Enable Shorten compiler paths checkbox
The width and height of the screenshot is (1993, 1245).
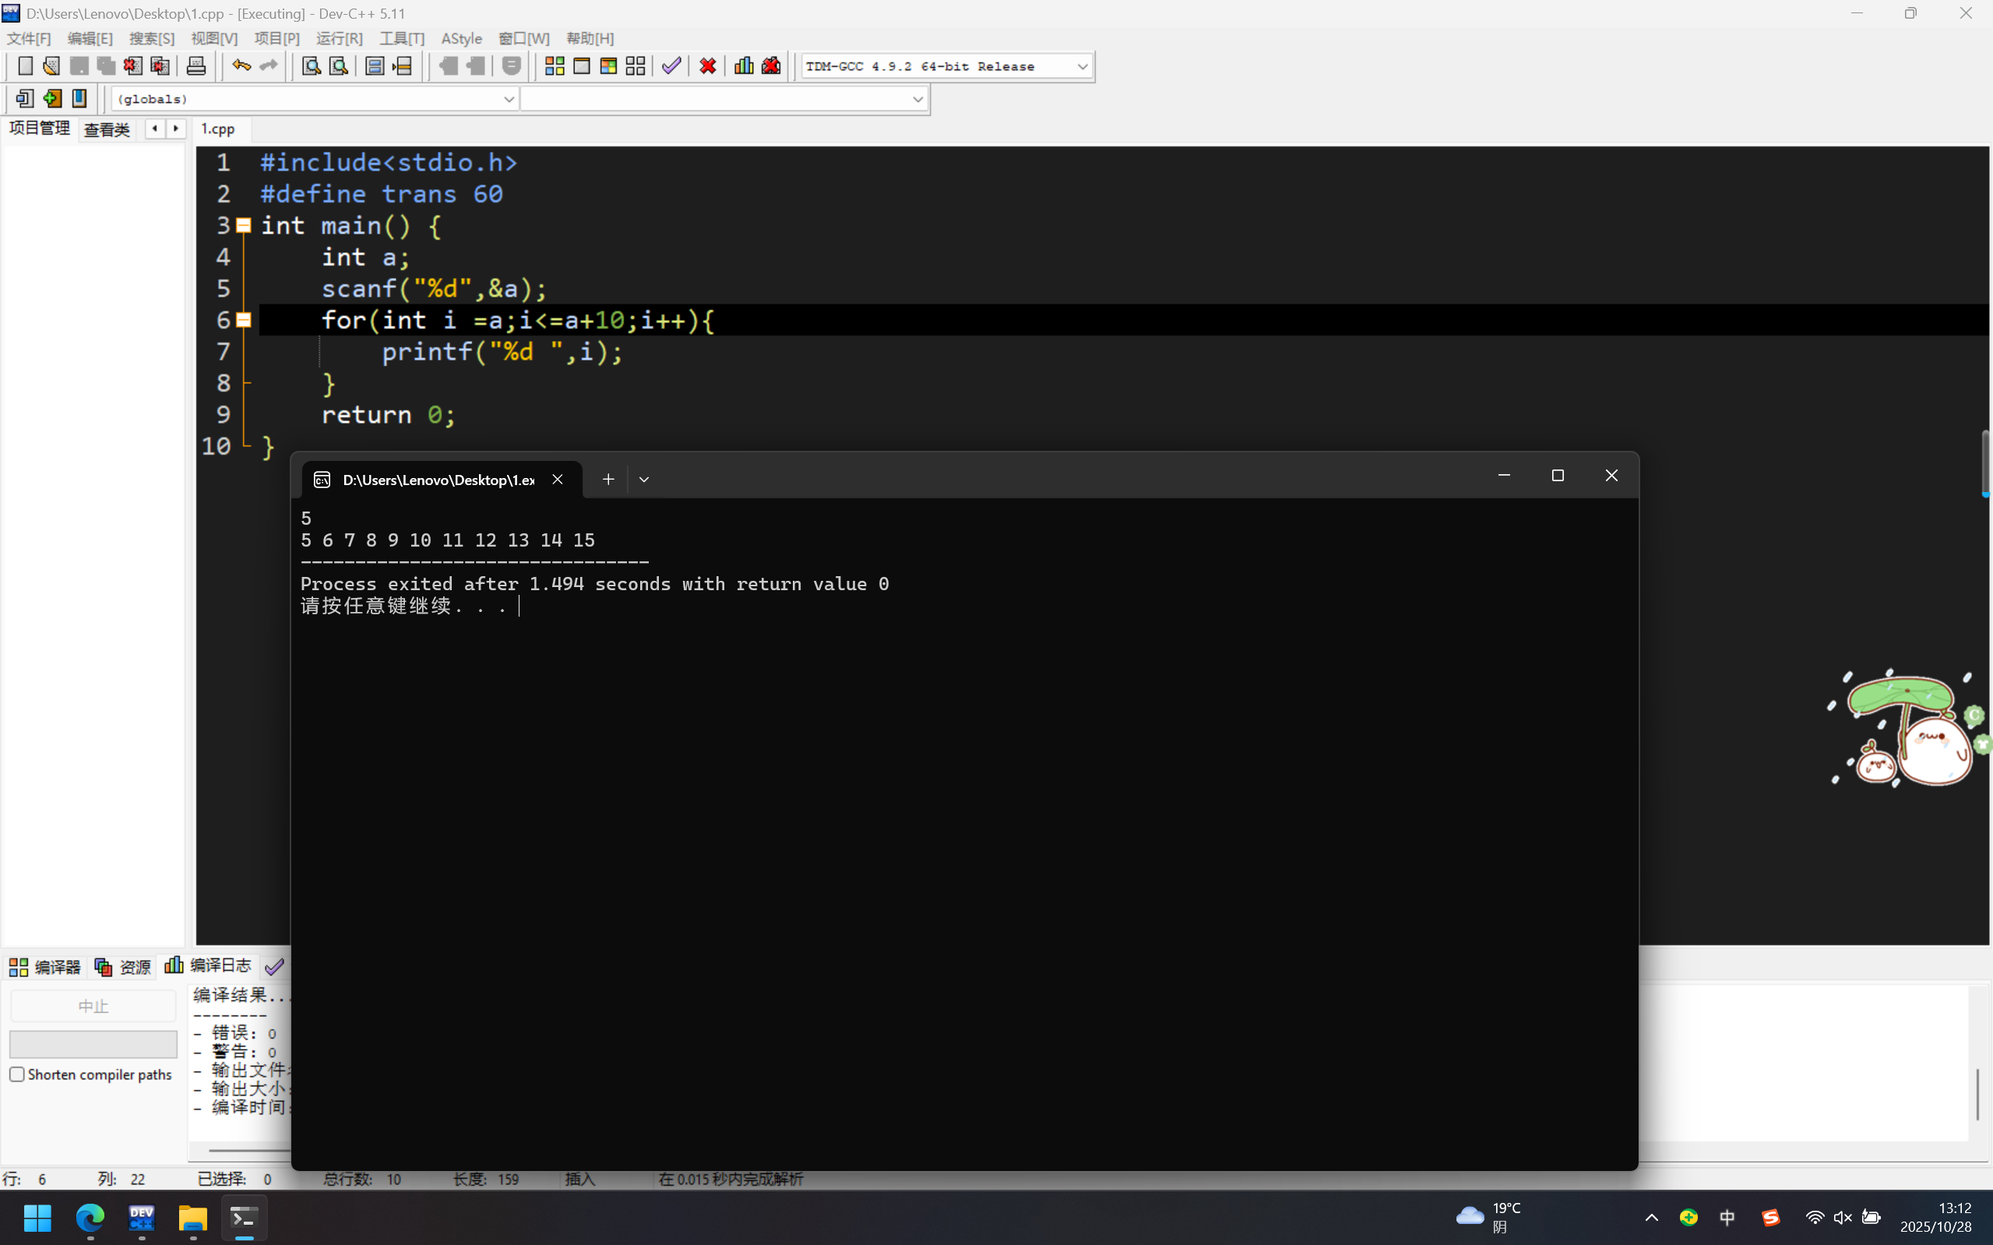(17, 1074)
